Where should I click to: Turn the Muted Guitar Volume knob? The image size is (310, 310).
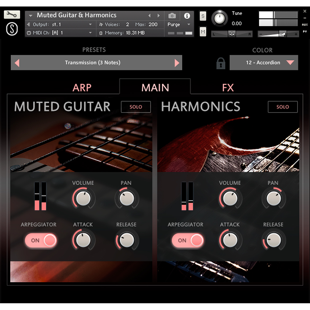(x=83, y=199)
